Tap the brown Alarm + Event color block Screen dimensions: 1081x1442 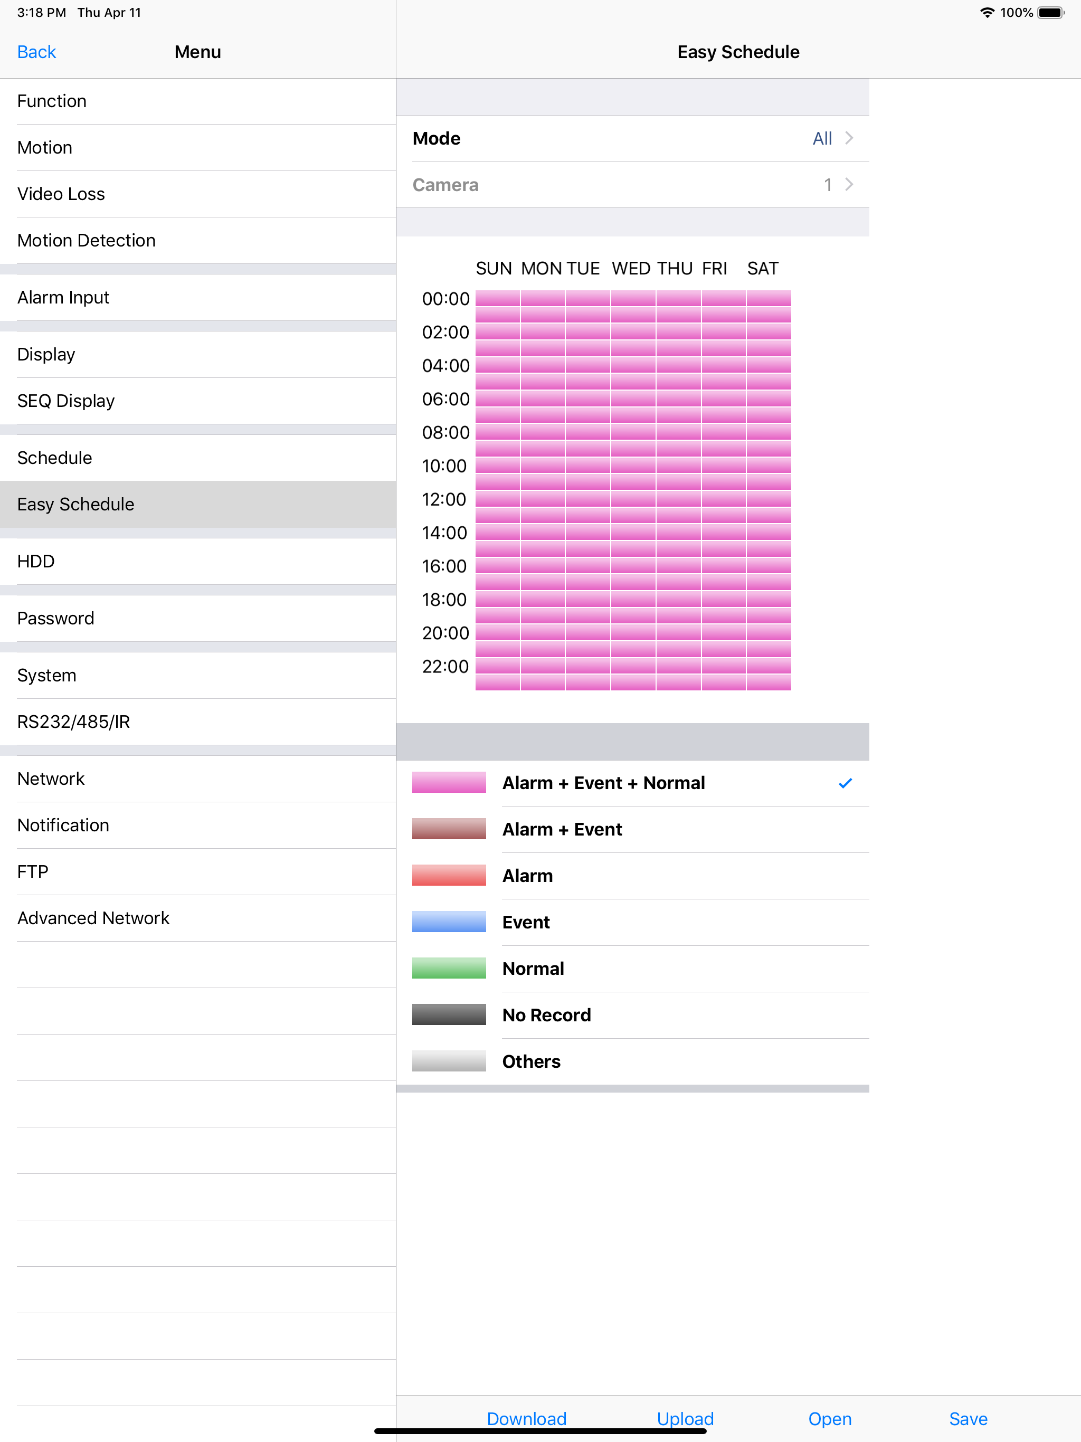tap(449, 829)
